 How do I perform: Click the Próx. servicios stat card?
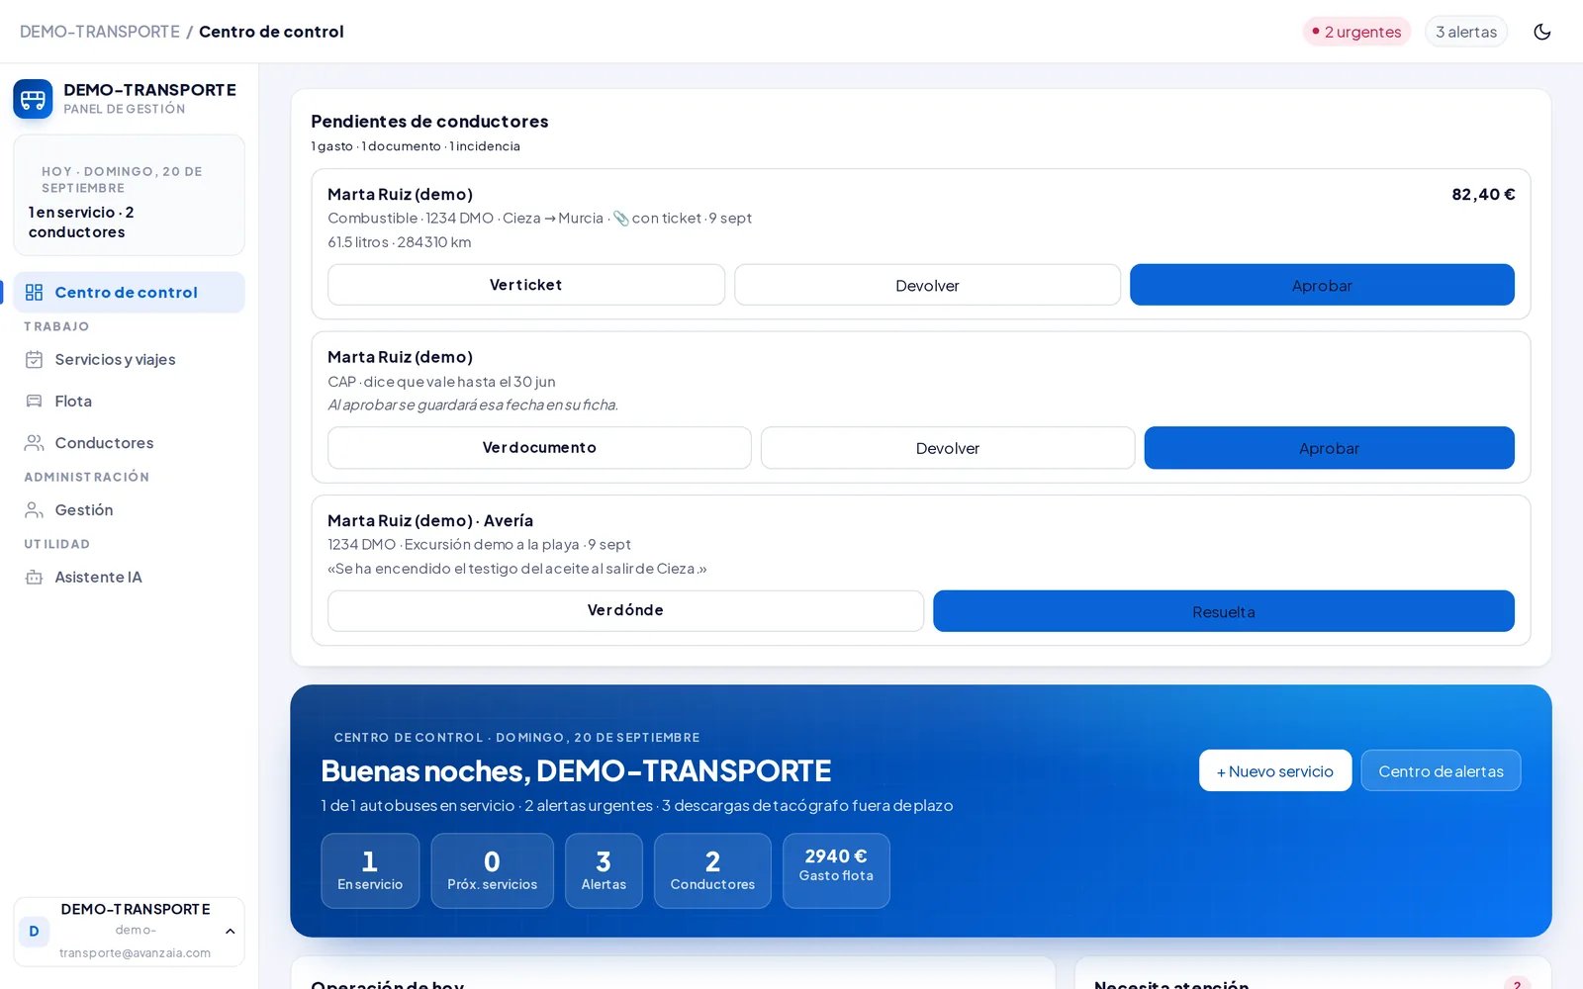pos(492,870)
